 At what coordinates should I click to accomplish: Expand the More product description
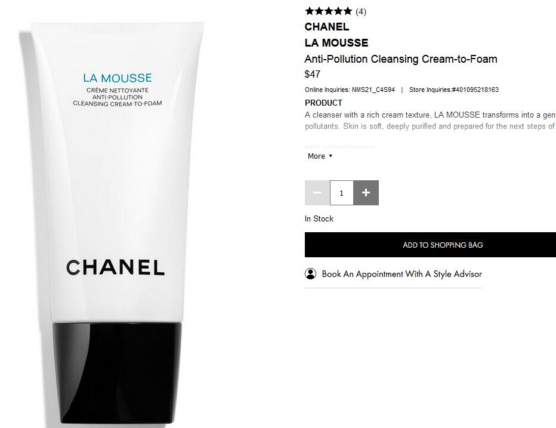[320, 156]
